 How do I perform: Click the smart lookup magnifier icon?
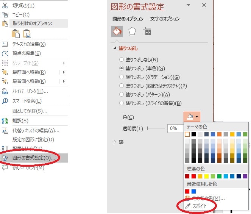(x=5, y=101)
